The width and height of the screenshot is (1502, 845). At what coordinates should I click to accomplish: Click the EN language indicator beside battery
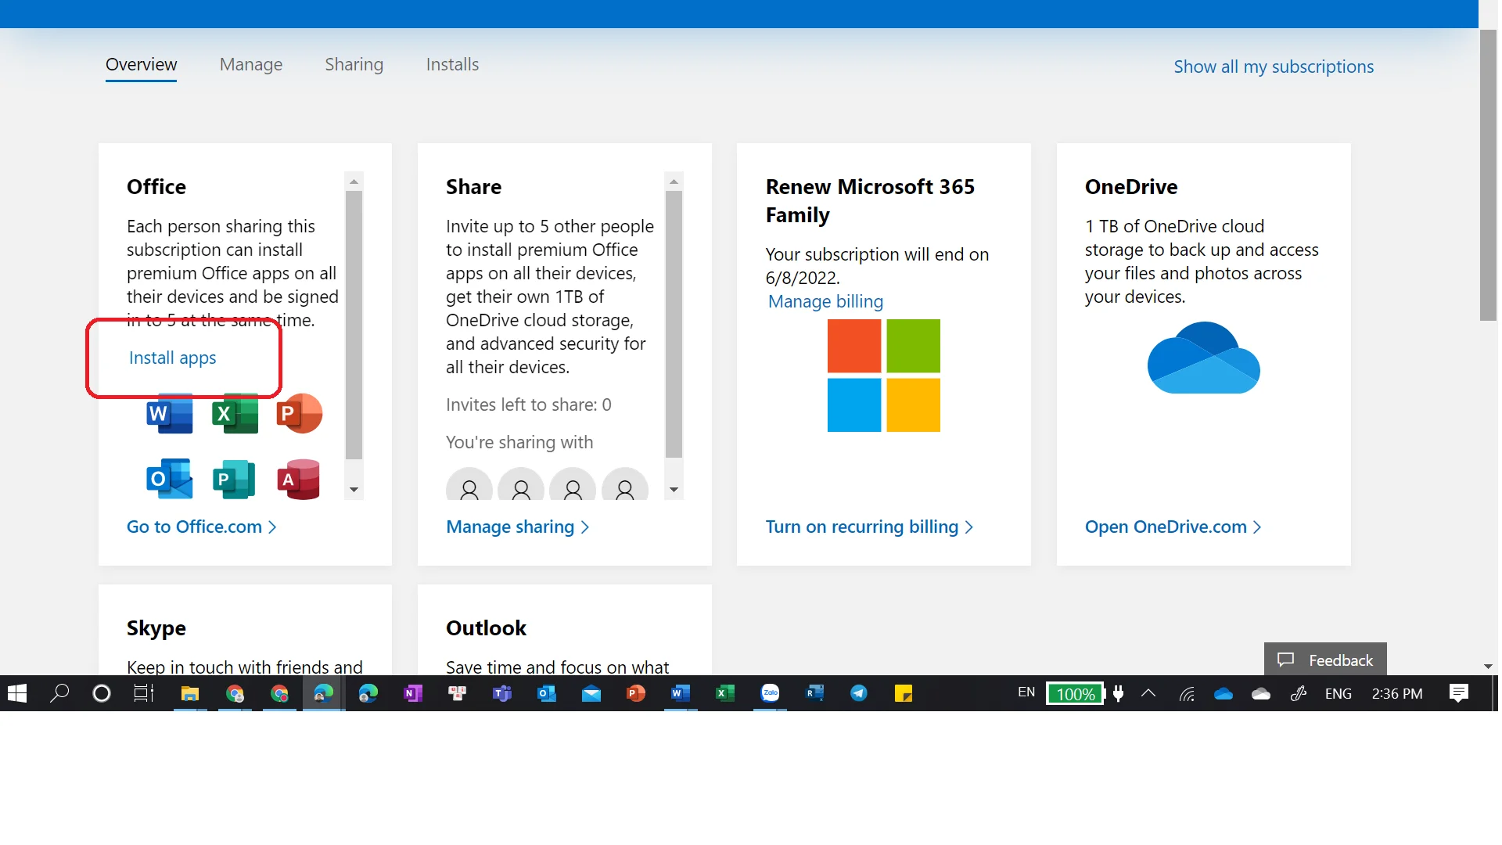(1026, 692)
